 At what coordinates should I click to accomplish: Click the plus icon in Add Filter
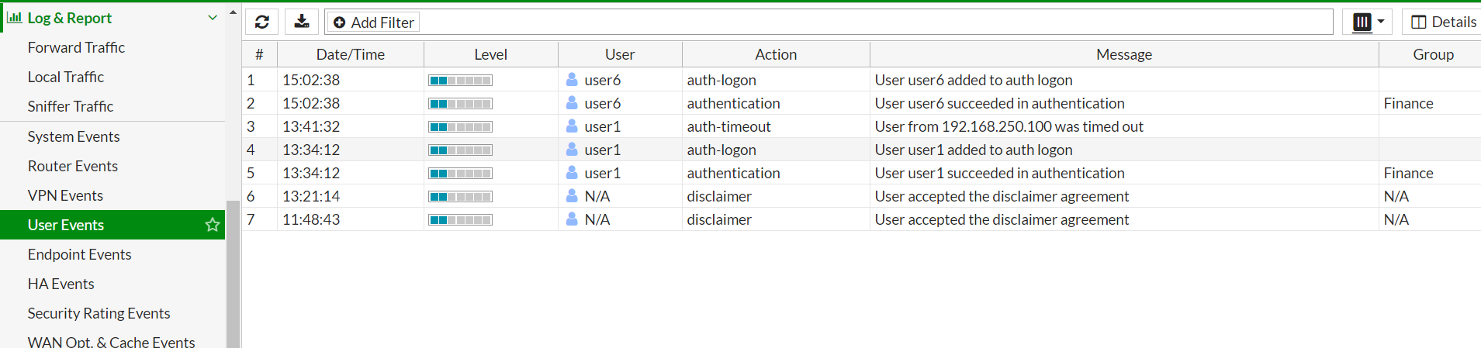(339, 22)
